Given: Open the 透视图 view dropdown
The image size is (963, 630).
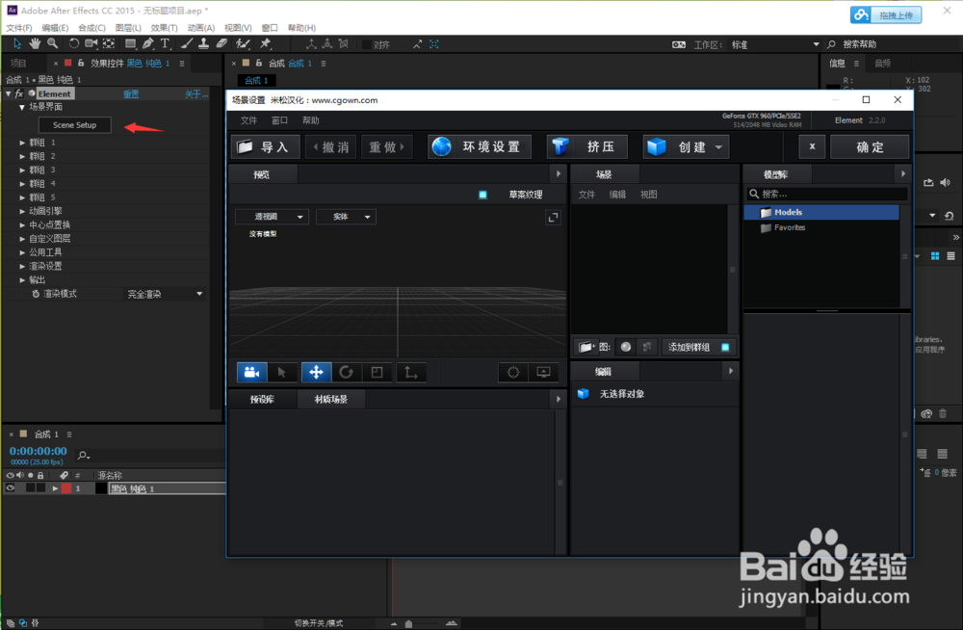Looking at the screenshot, I should [272, 217].
